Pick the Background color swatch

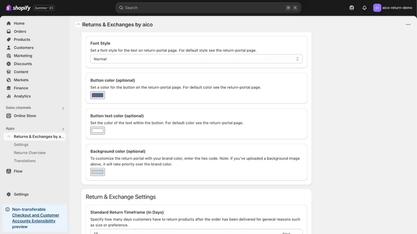pyautogui.click(x=97, y=172)
